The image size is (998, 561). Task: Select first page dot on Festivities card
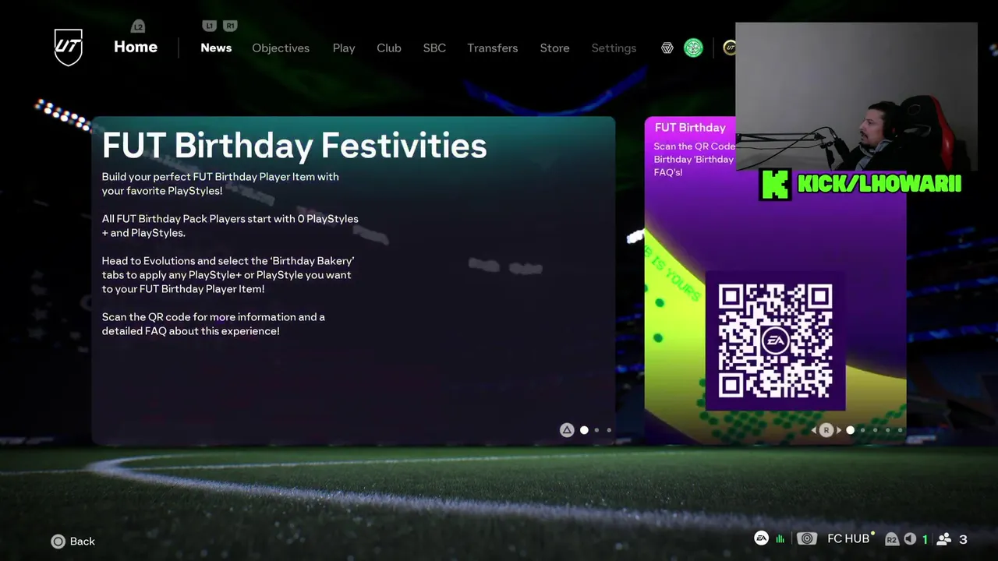coord(584,430)
